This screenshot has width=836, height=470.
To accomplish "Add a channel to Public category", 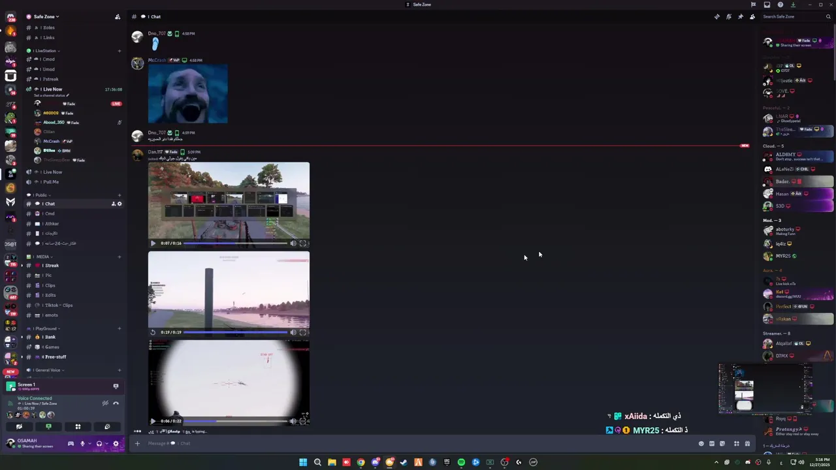I will [x=119, y=195].
